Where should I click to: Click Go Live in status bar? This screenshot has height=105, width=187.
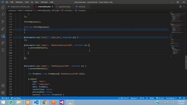pyautogui.click(x=160, y=98)
